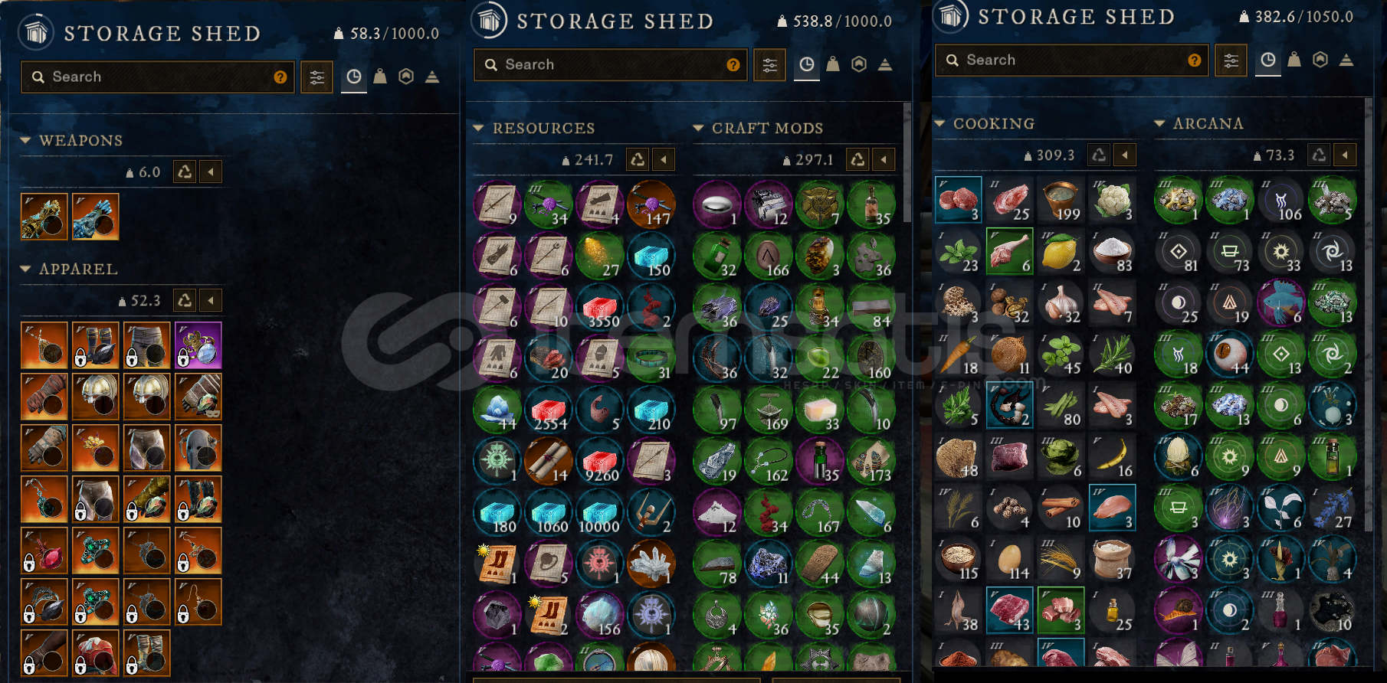The width and height of the screenshot is (1387, 683).
Task: Collapse the Cooking category
Action: (x=939, y=123)
